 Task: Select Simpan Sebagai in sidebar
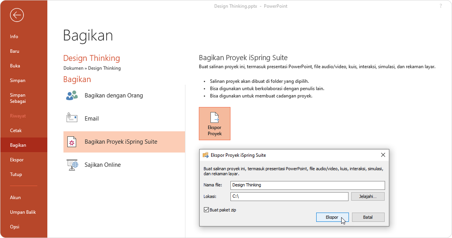click(x=18, y=98)
